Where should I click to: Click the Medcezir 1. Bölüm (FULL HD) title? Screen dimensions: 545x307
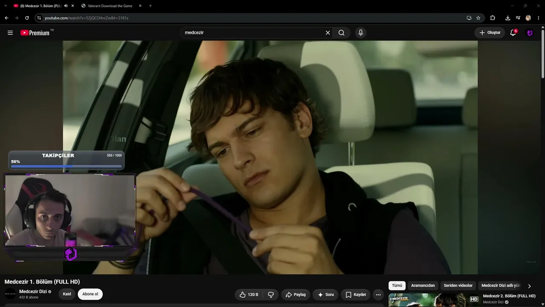click(x=42, y=282)
